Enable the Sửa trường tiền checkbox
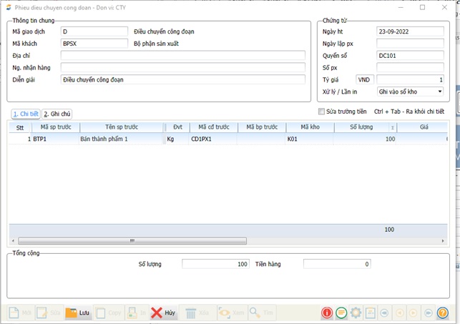The width and height of the screenshot is (460, 324). [321, 112]
